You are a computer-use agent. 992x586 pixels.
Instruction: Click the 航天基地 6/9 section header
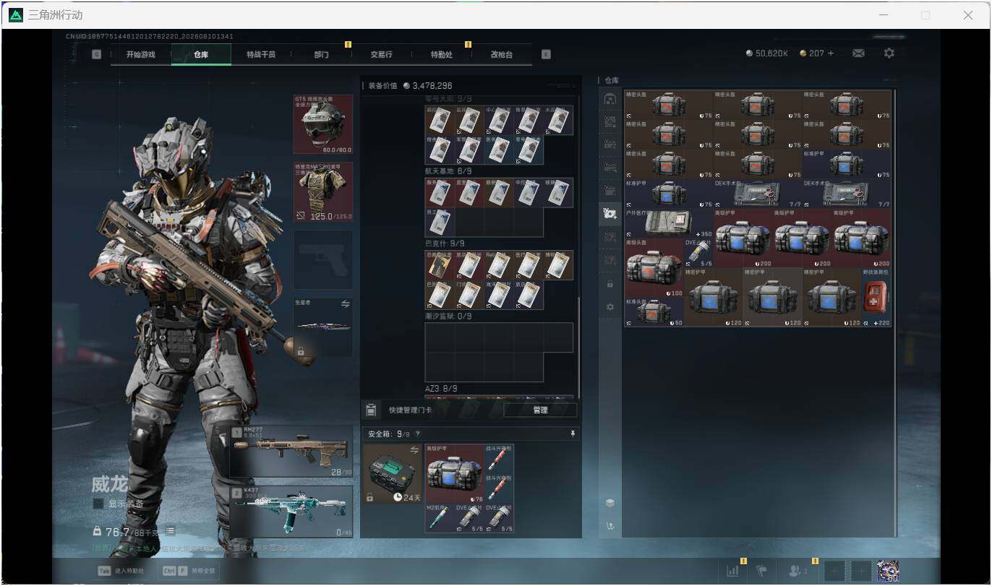[x=448, y=171]
